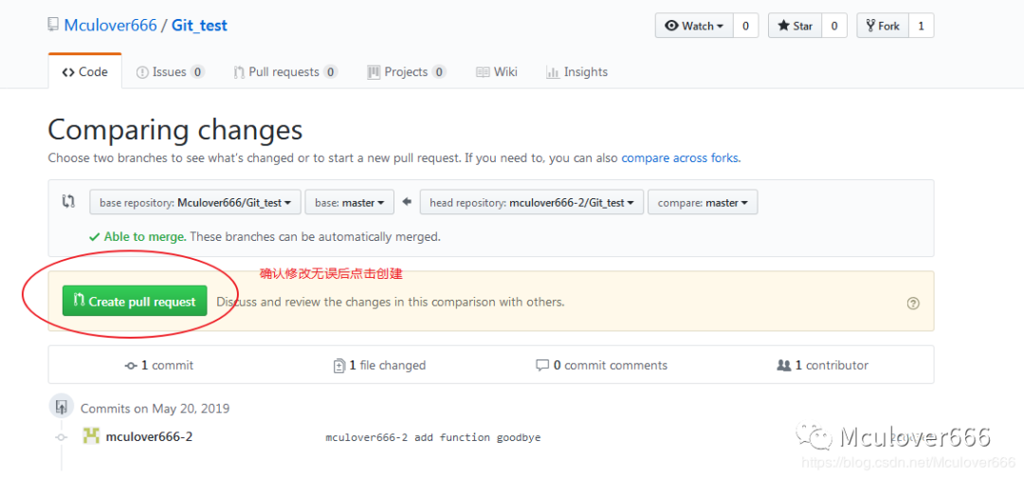Image resolution: width=1024 pixels, height=479 pixels.
Task: Expand the compare: master branch dropdown
Action: (703, 203)
